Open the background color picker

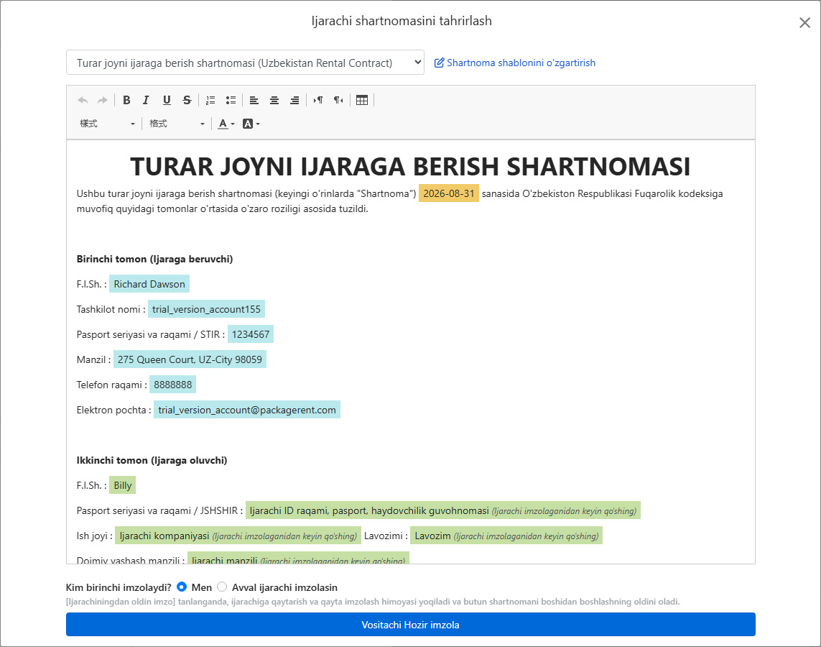(x=251, y=124)
